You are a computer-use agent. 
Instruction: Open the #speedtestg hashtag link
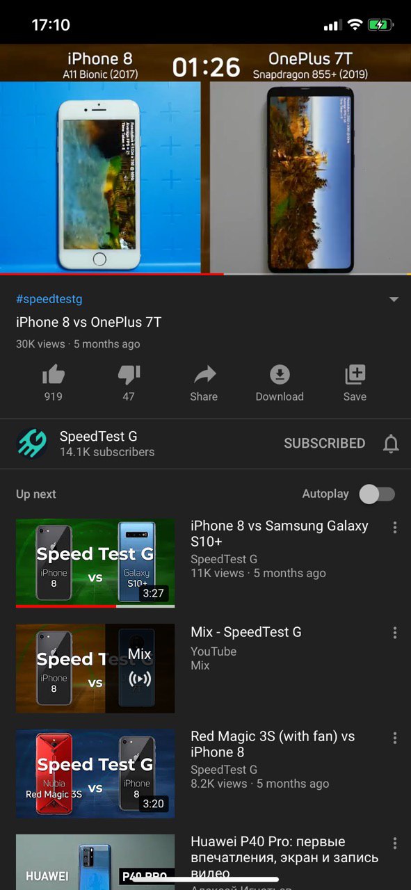point(49,299)
